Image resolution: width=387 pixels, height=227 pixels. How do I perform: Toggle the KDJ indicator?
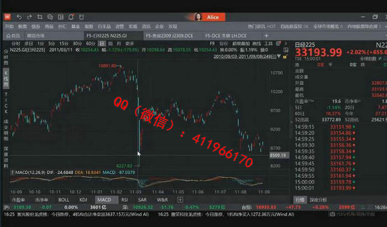tap(83, 199)
